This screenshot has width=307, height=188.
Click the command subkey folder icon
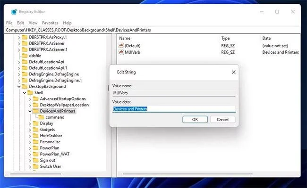point(41,117)
